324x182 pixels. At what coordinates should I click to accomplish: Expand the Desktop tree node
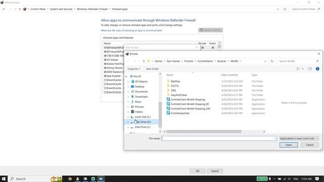[128, 86]
